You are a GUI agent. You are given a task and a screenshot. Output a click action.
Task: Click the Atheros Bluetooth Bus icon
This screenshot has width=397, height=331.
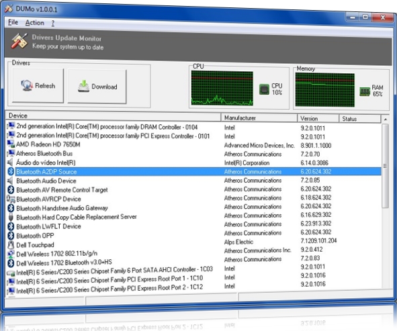[11, 153]
